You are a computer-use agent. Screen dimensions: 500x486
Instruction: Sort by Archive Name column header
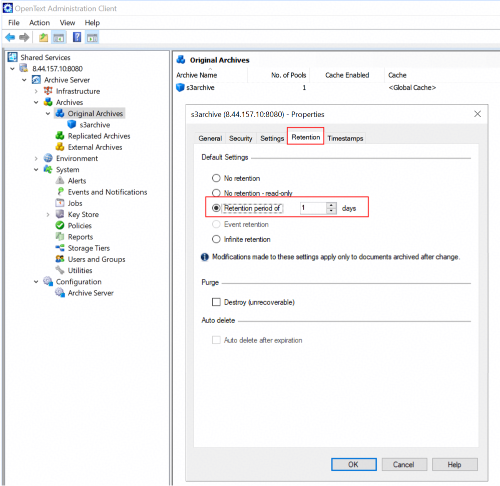coord(196,75)
